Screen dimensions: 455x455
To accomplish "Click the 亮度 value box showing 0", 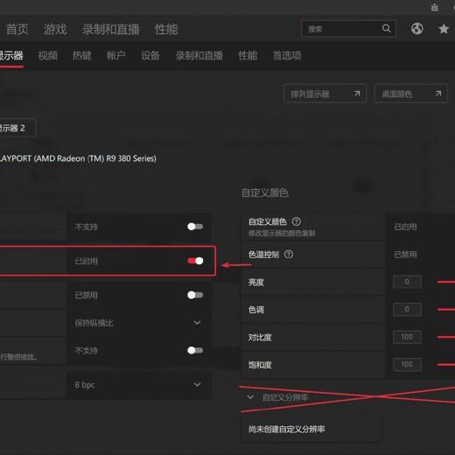I will (x=407, y=282).
